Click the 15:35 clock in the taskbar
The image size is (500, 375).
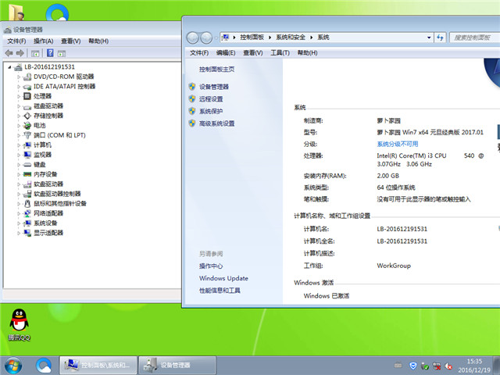pyautogui.click(x=474, y=362)
